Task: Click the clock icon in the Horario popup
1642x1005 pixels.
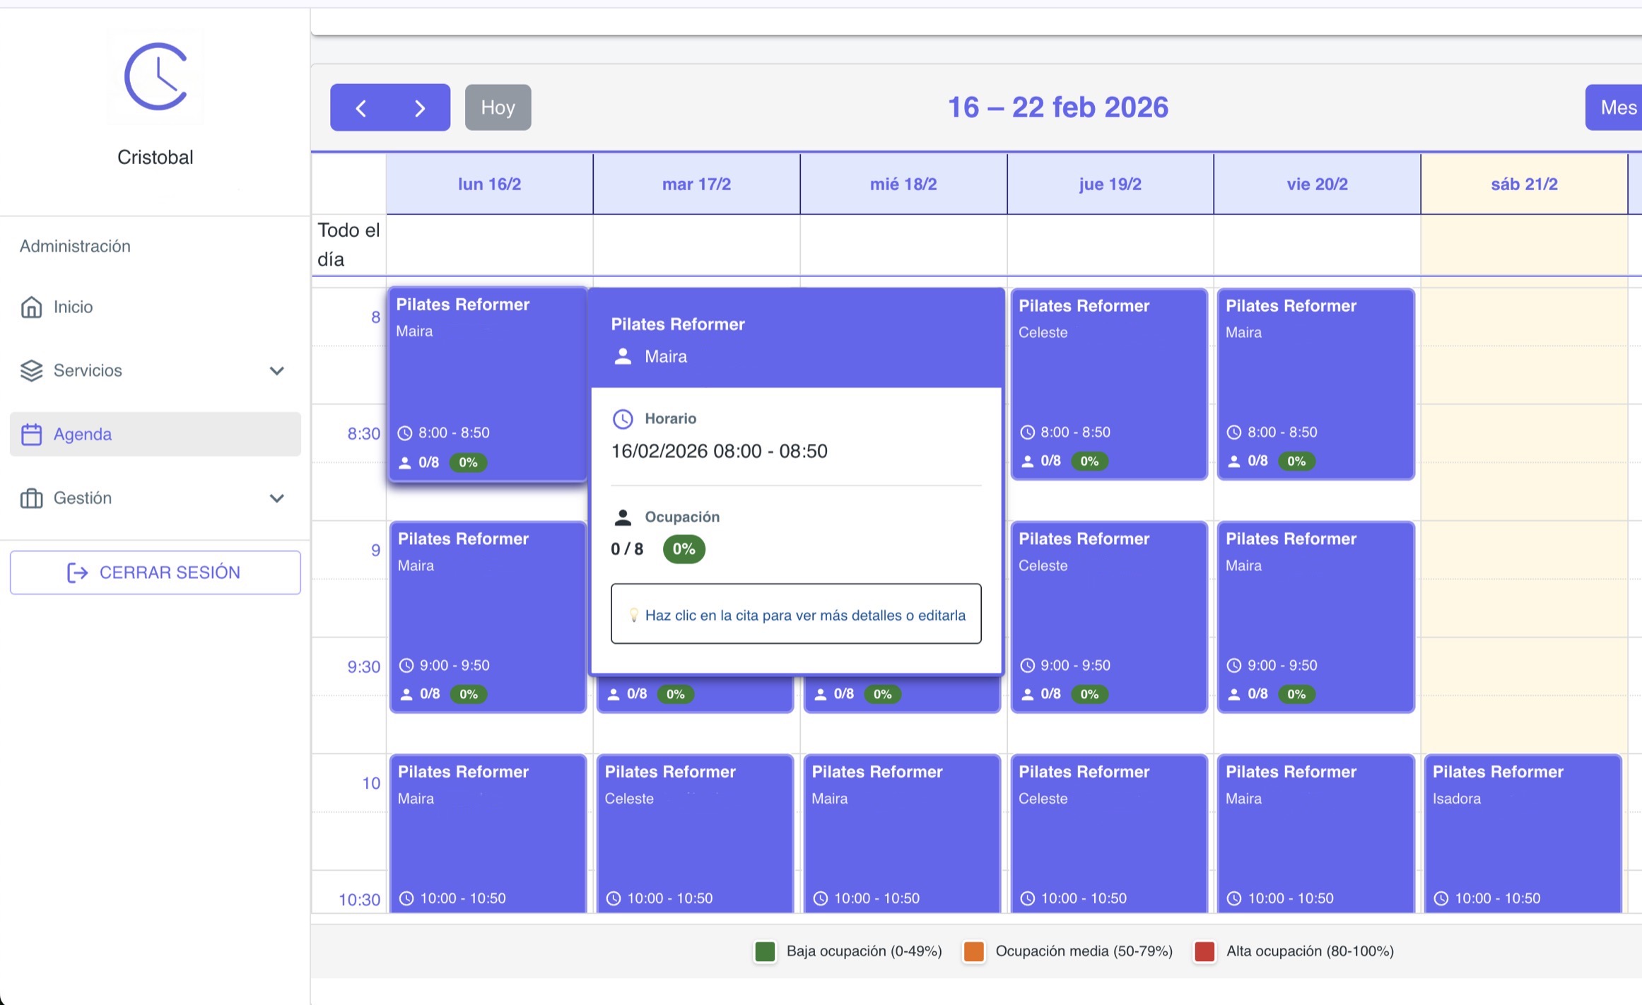Action: coord(622,418)
